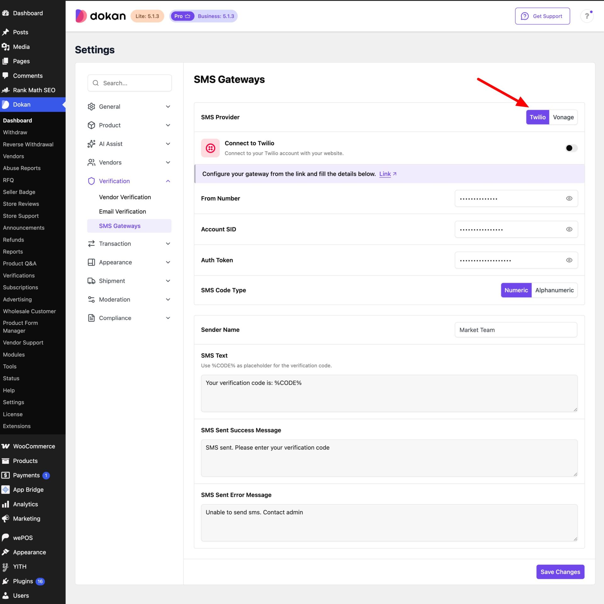Select Numeric SMS code type

[x=516, y=290]
